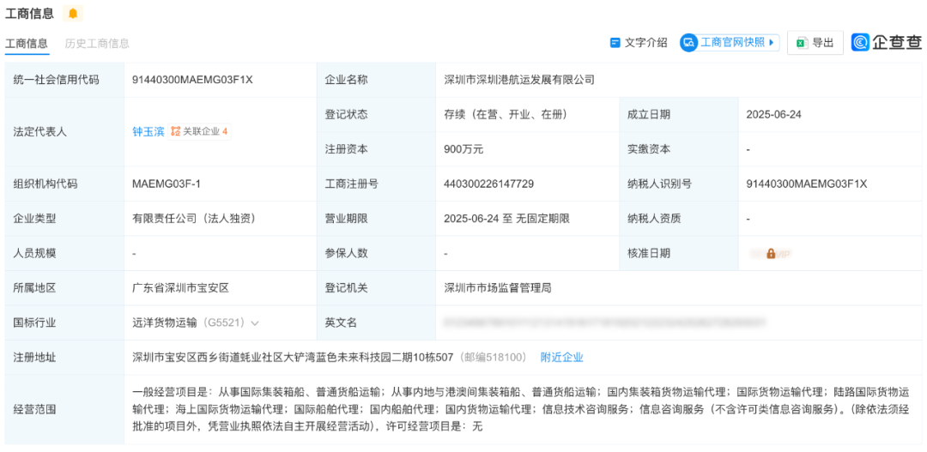The height and width of the screenshot is (452, 927).
Task: Select credit code 91440300MAEMG03F1X next to 统一社会信用代码
Action: point(193,80)
